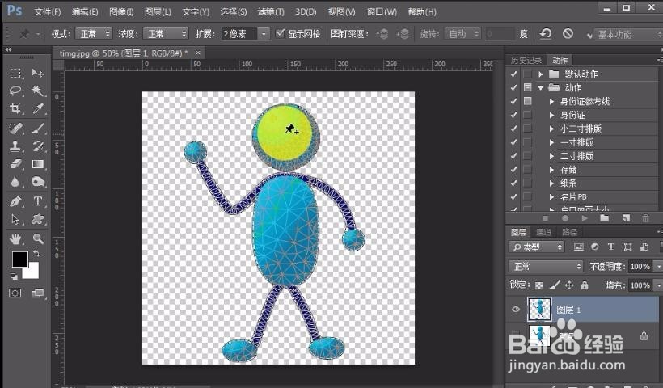The height and width of the screenshot is (388, 663).
Task: Select the Rectangular Marquee tool
Action: (x=15, y=73)
